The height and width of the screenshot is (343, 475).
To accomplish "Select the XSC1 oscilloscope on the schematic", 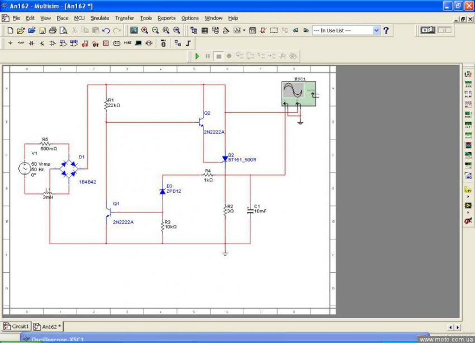I will pos(299,94).
